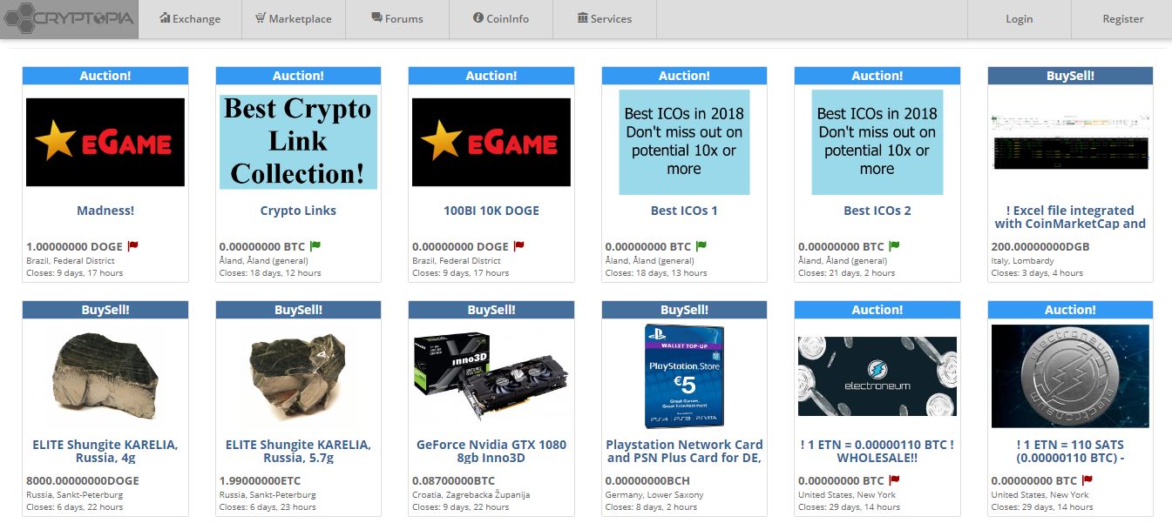Click the Login link

1019,18
